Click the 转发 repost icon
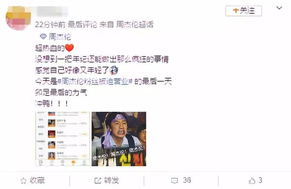Image resolution: width=291 pixels, height=189 pixels. click(x=98, y=181)
